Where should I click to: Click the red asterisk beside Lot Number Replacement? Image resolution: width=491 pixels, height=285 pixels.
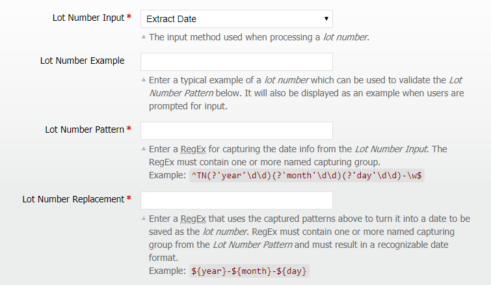point(129,199)
